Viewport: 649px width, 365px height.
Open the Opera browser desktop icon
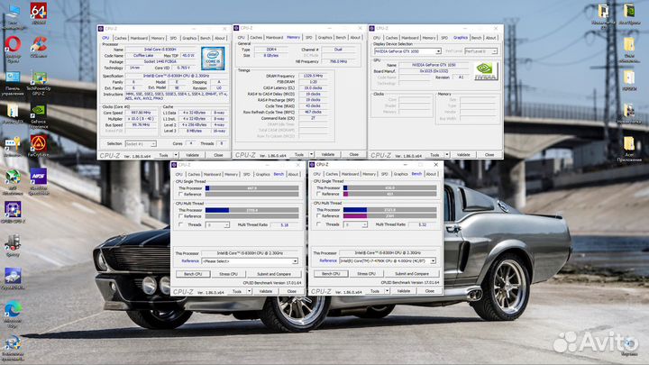(13, 45)
